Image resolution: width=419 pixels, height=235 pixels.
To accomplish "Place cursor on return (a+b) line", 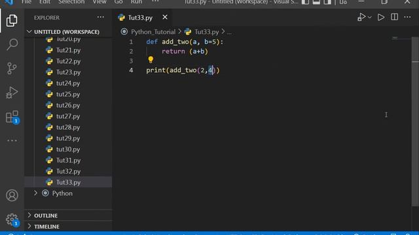I will coord(185,51).
